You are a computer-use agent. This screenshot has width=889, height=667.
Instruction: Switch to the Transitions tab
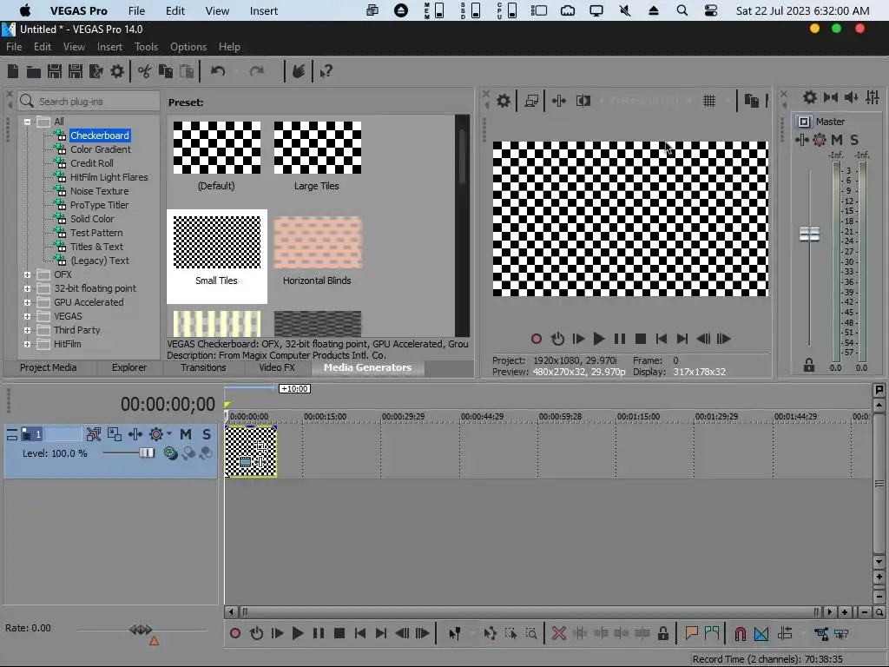tap(203, 367)
